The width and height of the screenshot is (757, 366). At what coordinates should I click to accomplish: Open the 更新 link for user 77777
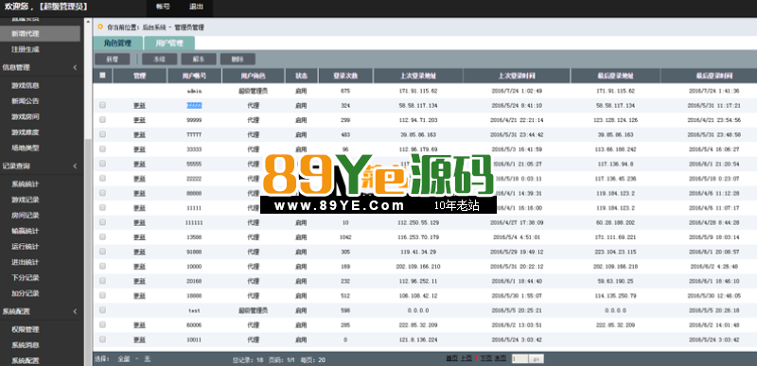click(x=139, y=134)
